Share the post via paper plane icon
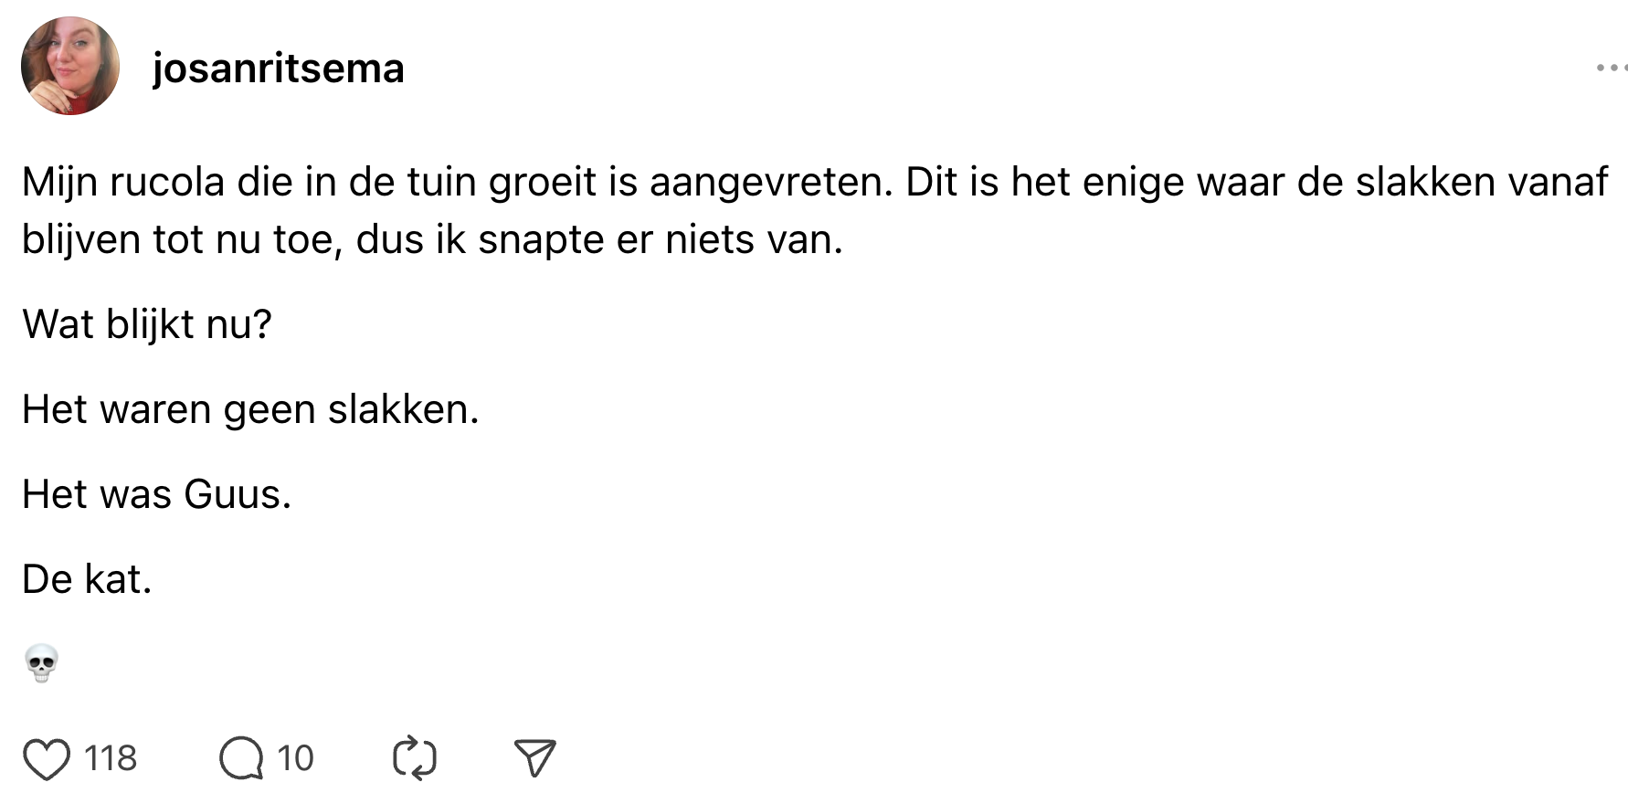Screen dimensions: 1628x793 [534, 758]
